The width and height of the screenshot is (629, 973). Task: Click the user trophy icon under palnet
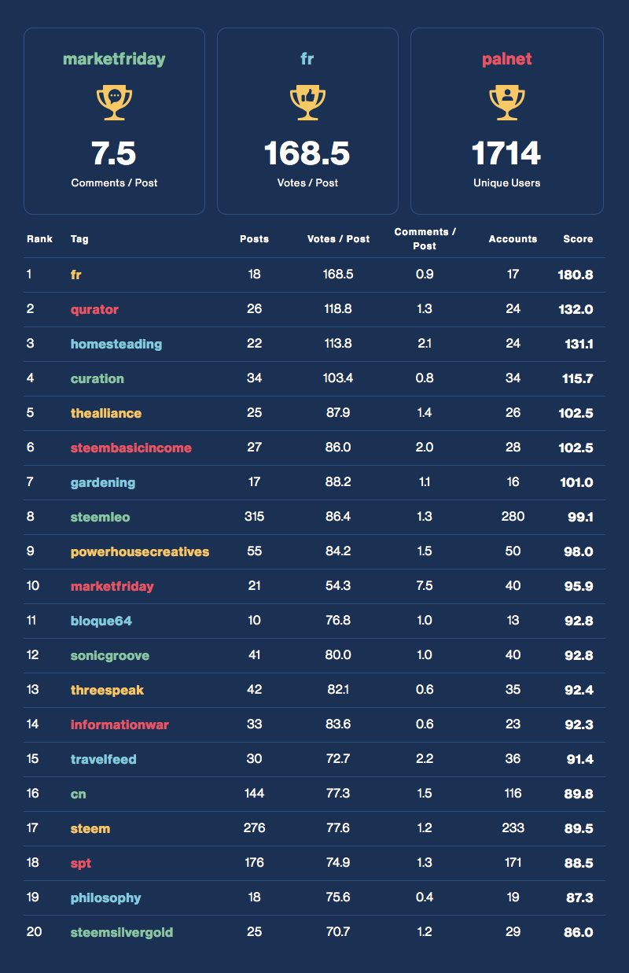click(507, 102)
